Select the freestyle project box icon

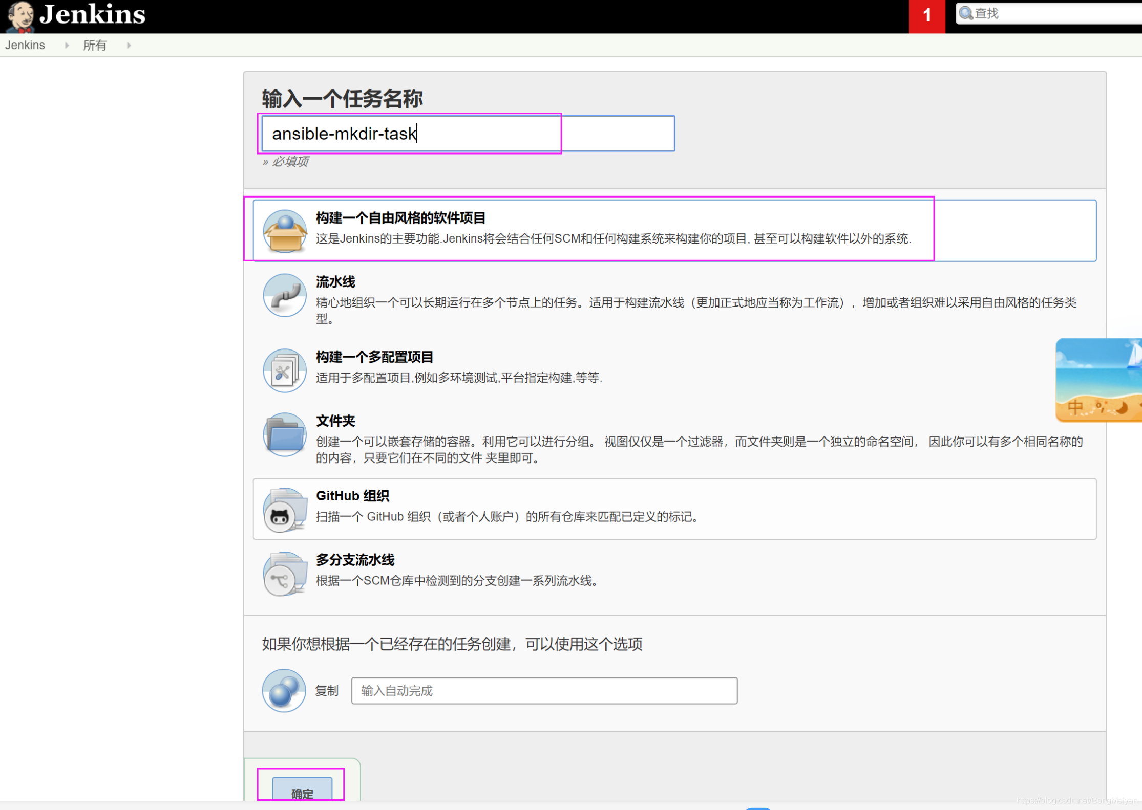tap(285, 231)
